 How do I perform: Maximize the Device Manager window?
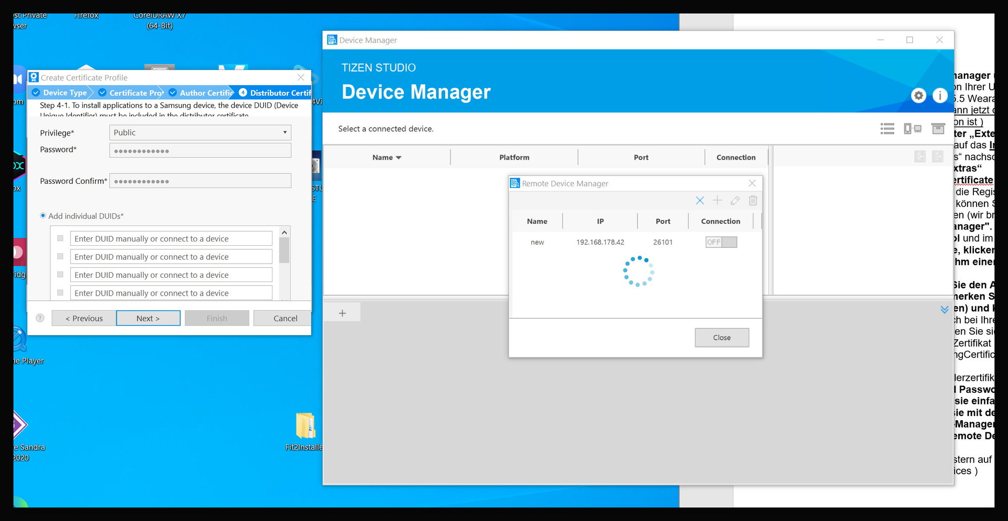tap(910, 40)
